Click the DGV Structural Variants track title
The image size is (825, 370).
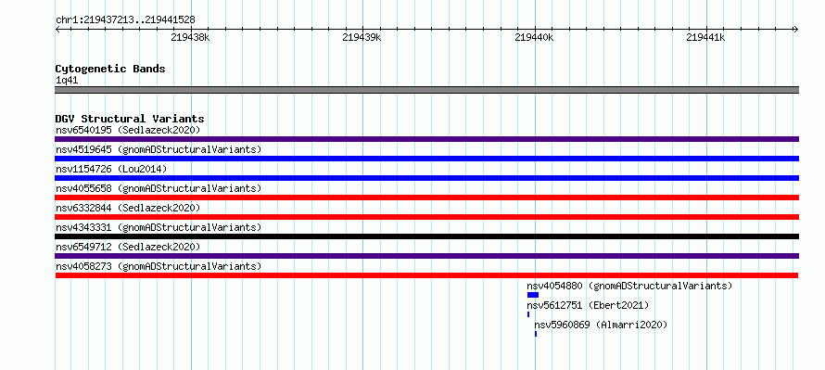click(130, 119)
